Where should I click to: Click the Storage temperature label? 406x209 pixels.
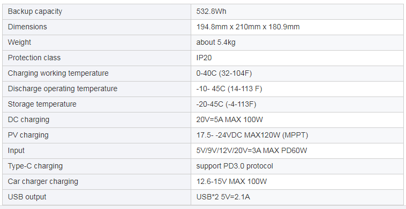(42, 104)
